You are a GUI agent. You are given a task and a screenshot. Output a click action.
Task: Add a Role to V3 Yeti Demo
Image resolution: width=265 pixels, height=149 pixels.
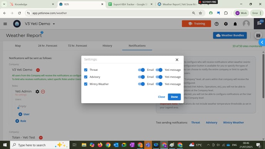pyautogui.click(x=21, y=121)
